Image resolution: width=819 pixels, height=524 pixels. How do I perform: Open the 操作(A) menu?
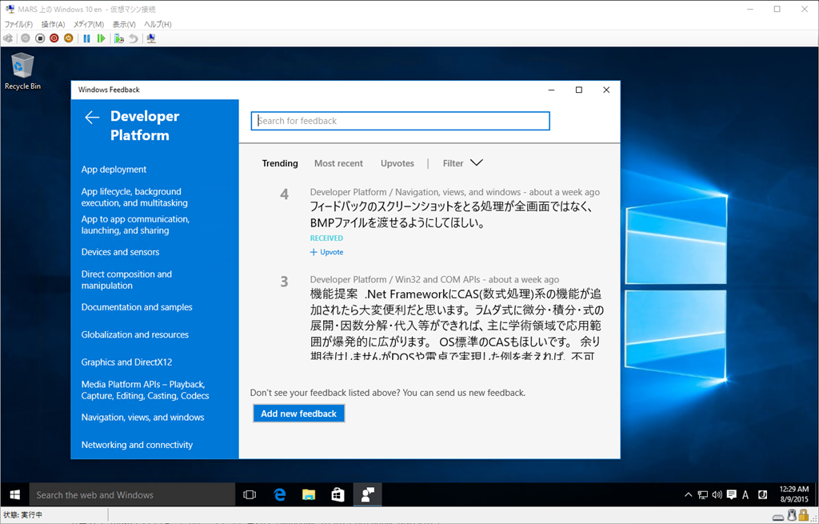coord(53,25)
